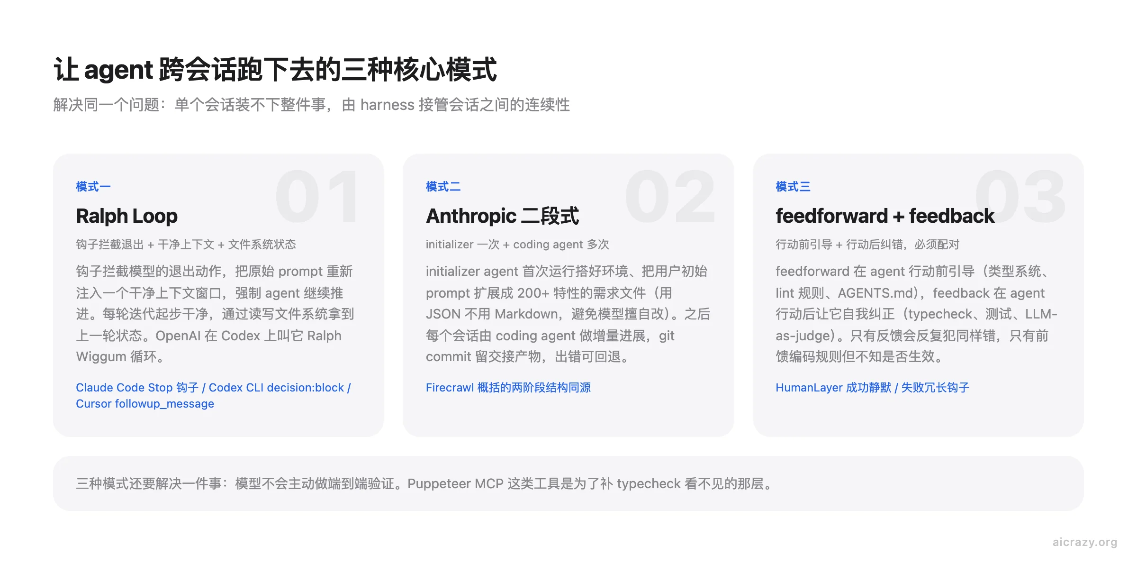This screenshot has height=564, width=1137.
Task: Click the Ralph Loop description paragraph
Action: 215,314
